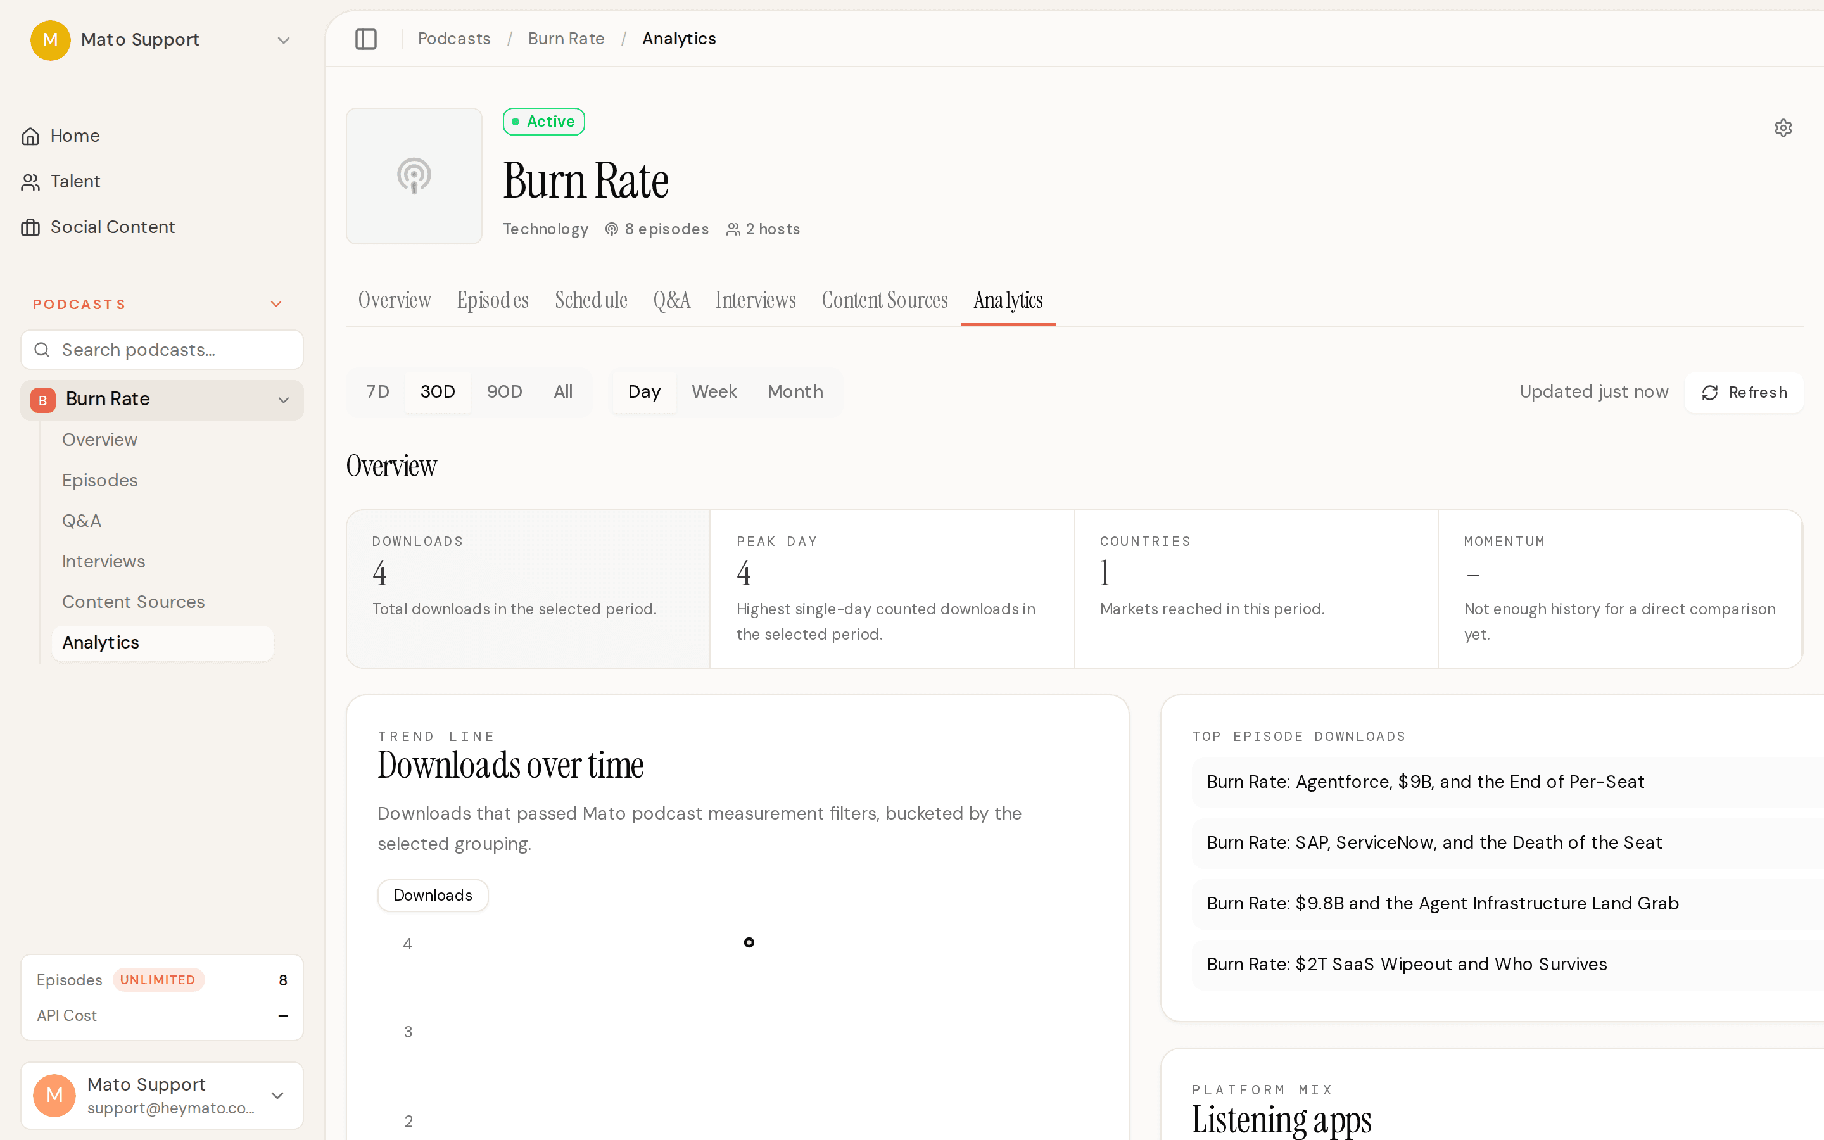Open the account menu chevron at bottom
This screenshot has height=1140, width=1824.
[277, 1096]
